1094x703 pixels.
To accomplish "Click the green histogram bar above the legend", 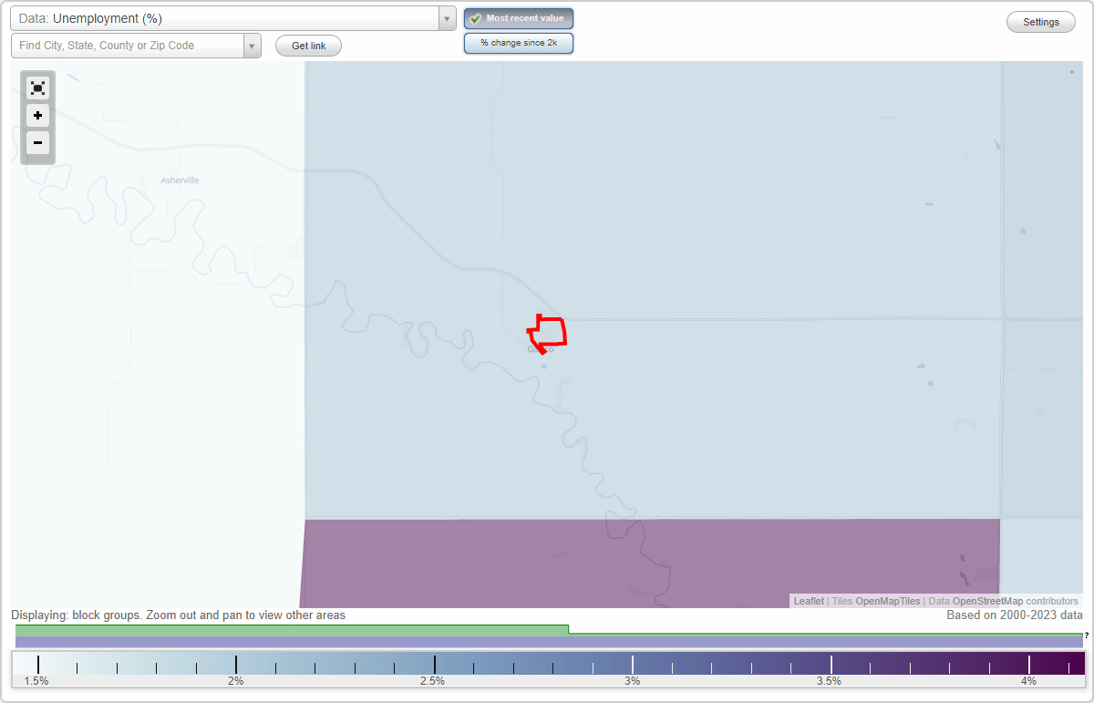I will pos(292,630).
